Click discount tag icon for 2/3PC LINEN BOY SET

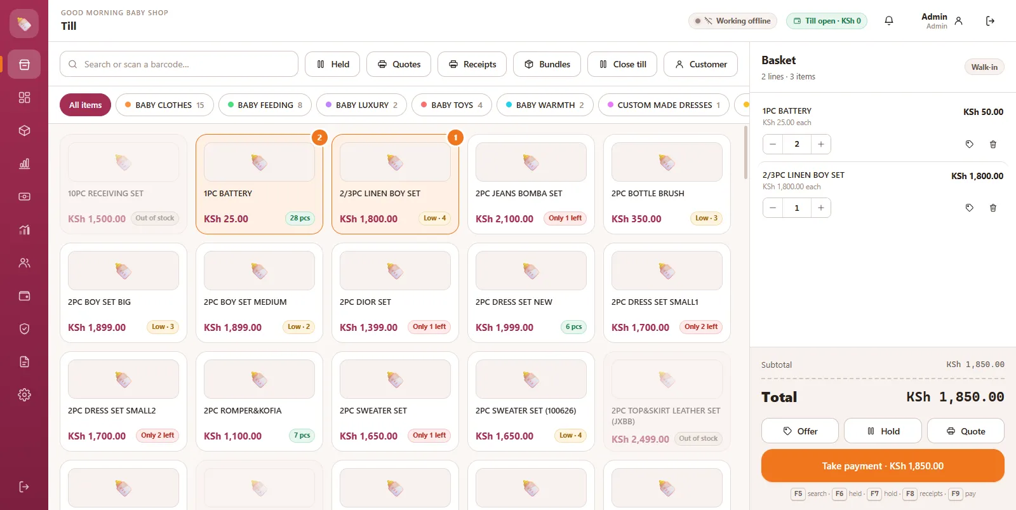point(970,208)
